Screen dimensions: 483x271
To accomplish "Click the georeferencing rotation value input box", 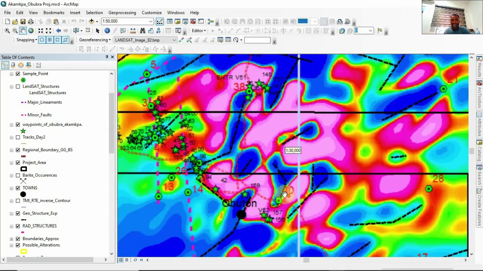I will [257, 40].
